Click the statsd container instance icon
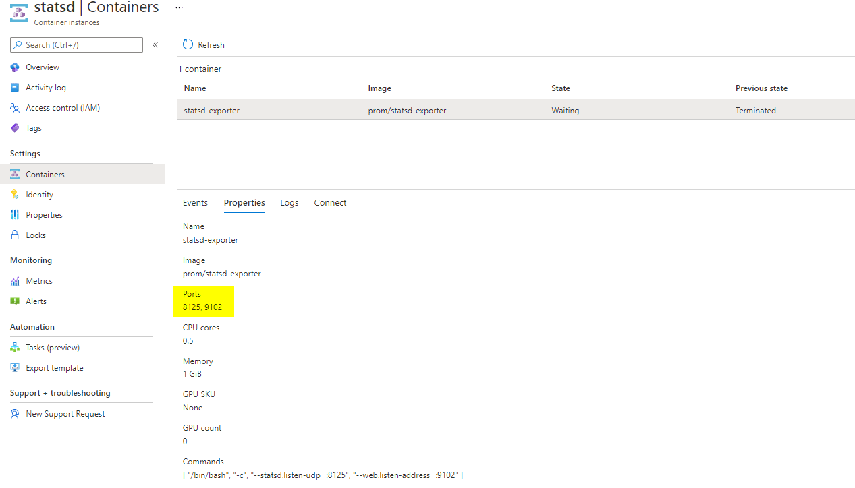The image size is (855, 488). pos(18,11)
